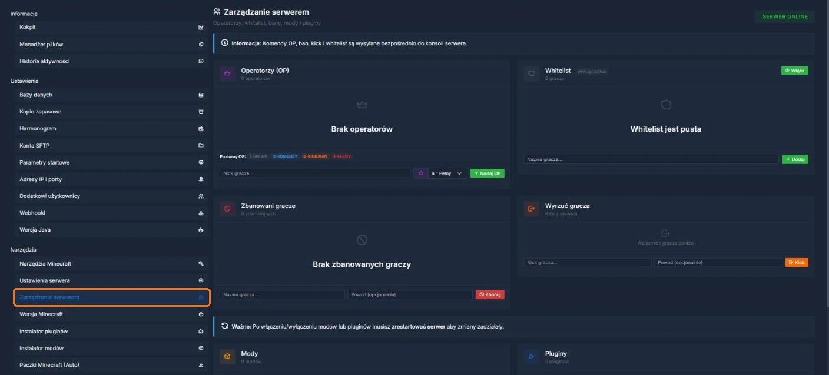Viewport: 829px width, 375px height.
Task: Open Kopie zapasowe section
Action: pyautogui.click(x=111, y=112)
